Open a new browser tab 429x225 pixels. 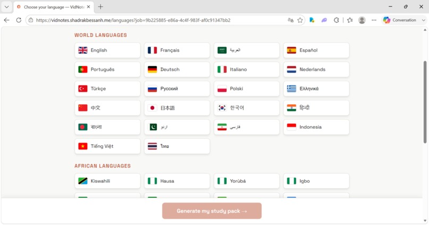(101, 7)
